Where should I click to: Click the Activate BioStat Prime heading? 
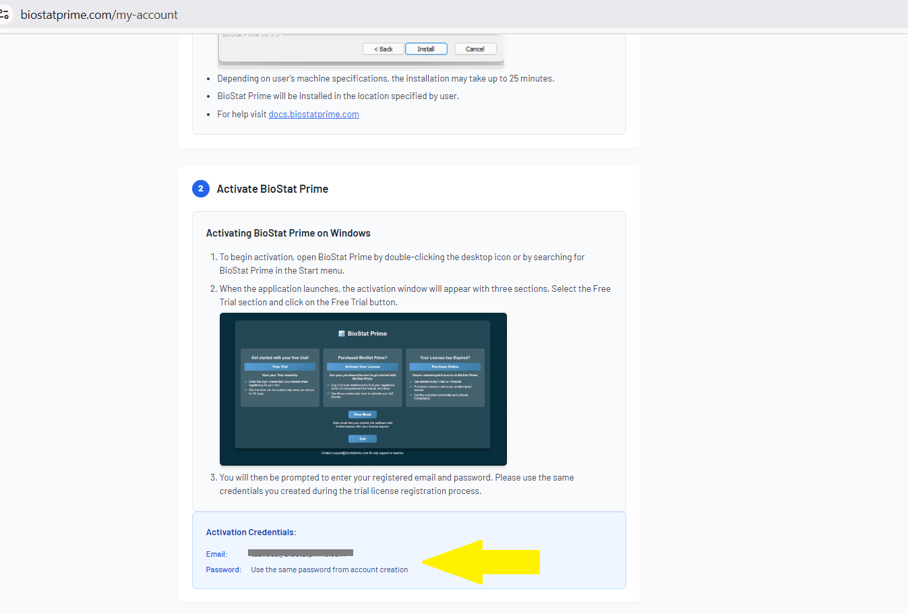point(272,189)
